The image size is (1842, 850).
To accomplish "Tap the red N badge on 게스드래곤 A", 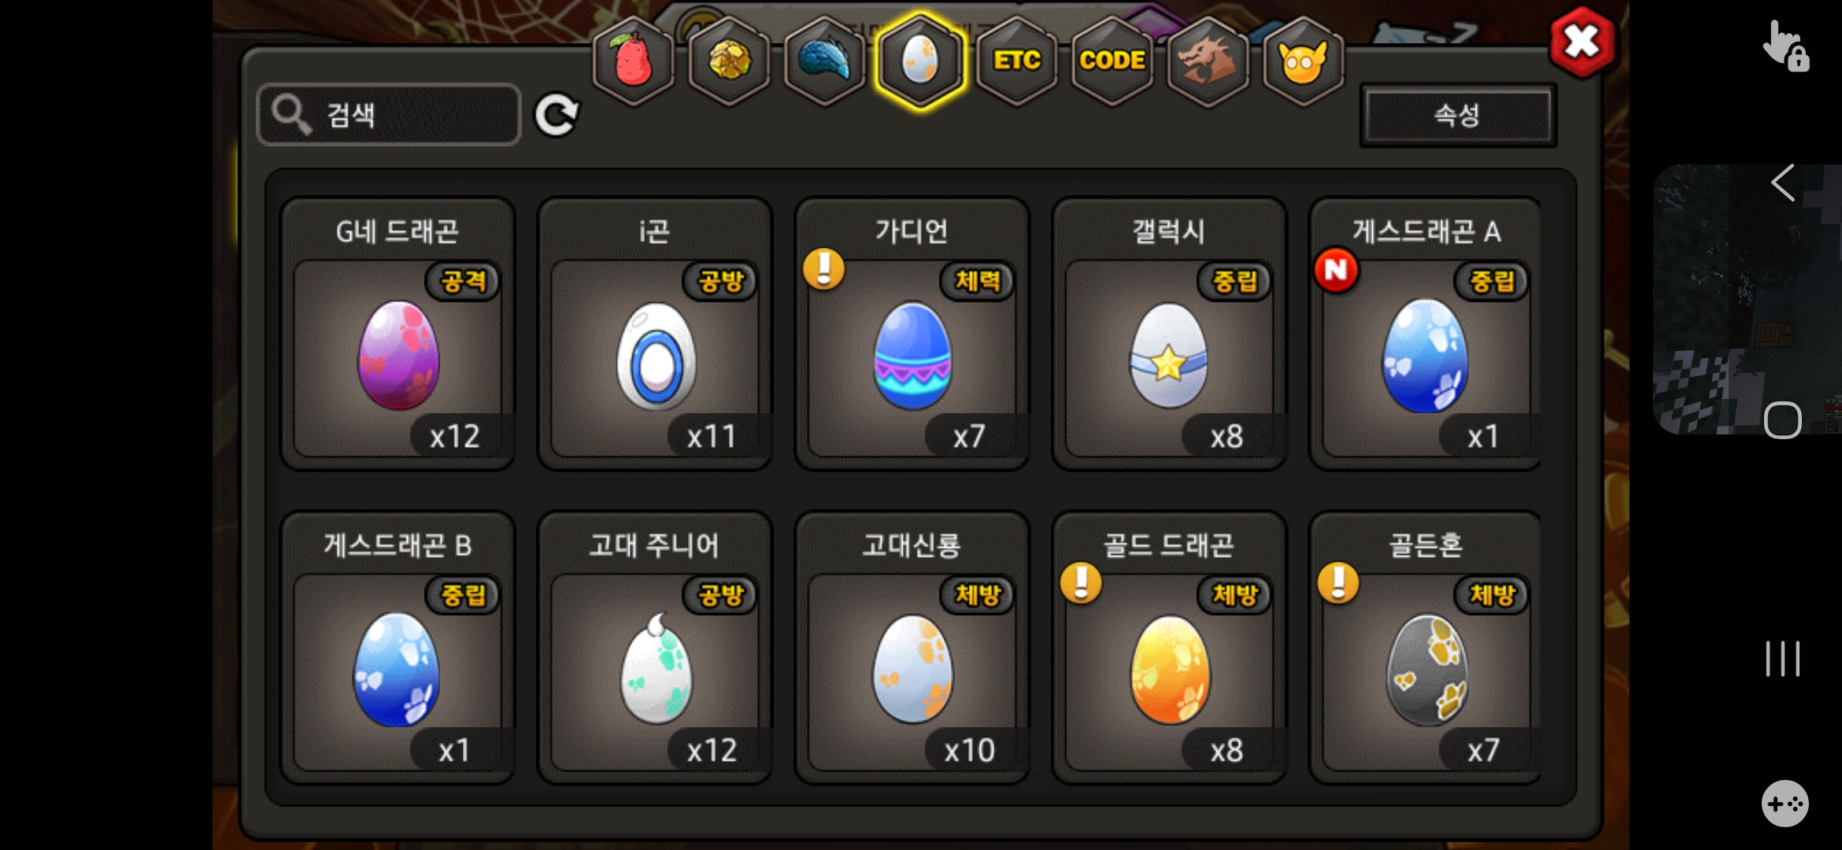I will click(x=1336, y=270).
